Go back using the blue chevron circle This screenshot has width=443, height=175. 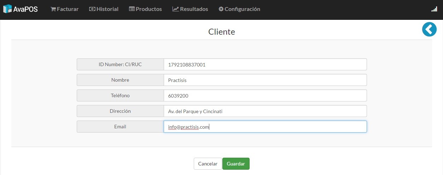[429, 29]
